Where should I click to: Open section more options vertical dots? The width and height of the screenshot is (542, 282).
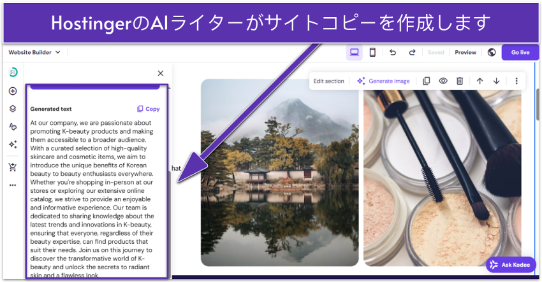pos(516,81)
